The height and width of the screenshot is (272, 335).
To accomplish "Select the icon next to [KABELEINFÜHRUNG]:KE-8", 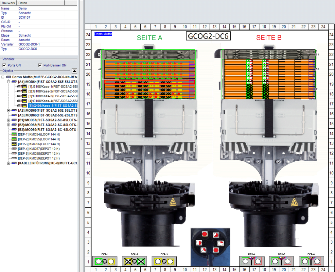I will (x=14, y=163).
